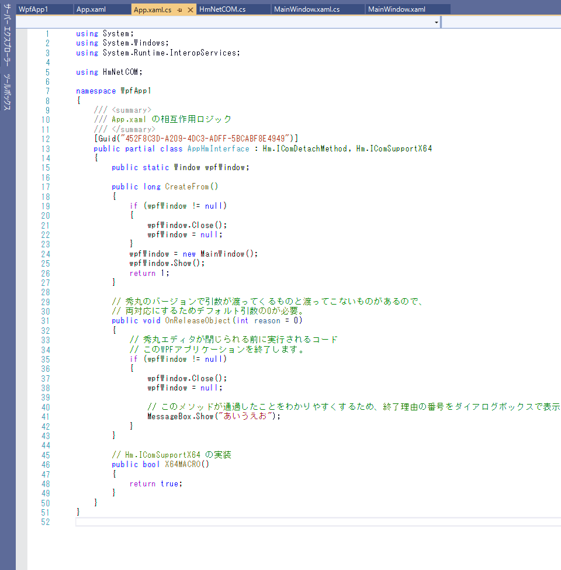Click the Guid string value on line 12
The image size is (561, 570).
point(205,139)
